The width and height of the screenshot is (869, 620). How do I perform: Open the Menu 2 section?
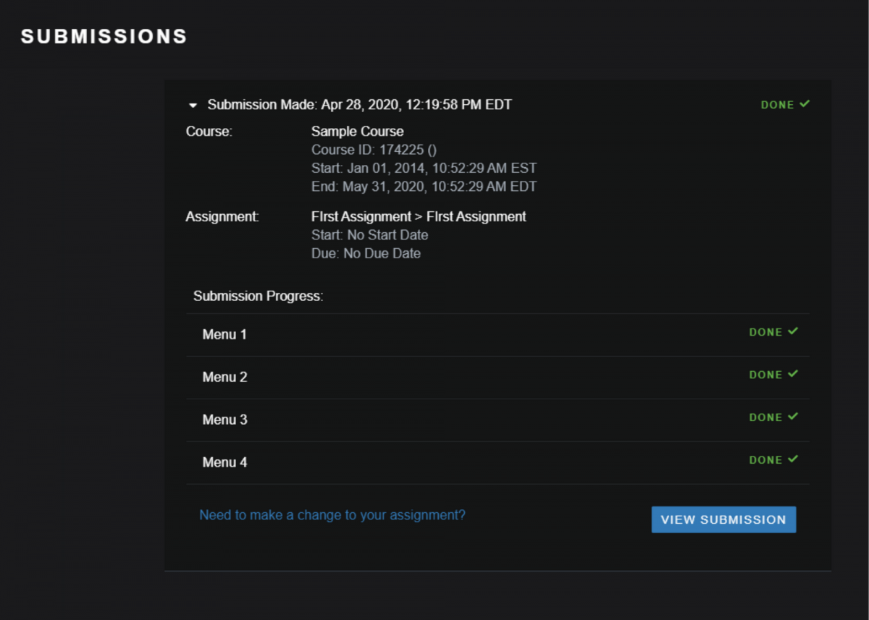pos(224,377)
